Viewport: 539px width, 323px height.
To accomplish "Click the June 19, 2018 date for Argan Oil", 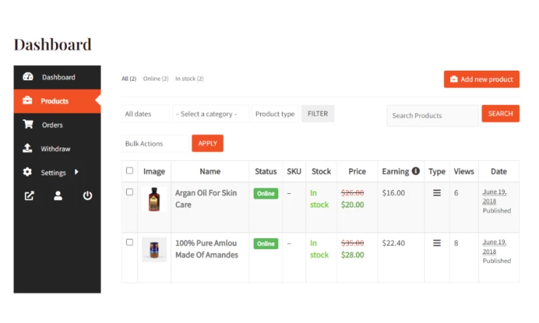I will [x=495, y=196].
